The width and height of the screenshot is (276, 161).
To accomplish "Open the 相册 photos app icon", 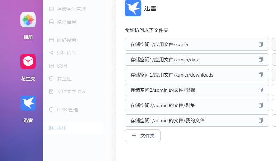I will (x=28, y=20).
